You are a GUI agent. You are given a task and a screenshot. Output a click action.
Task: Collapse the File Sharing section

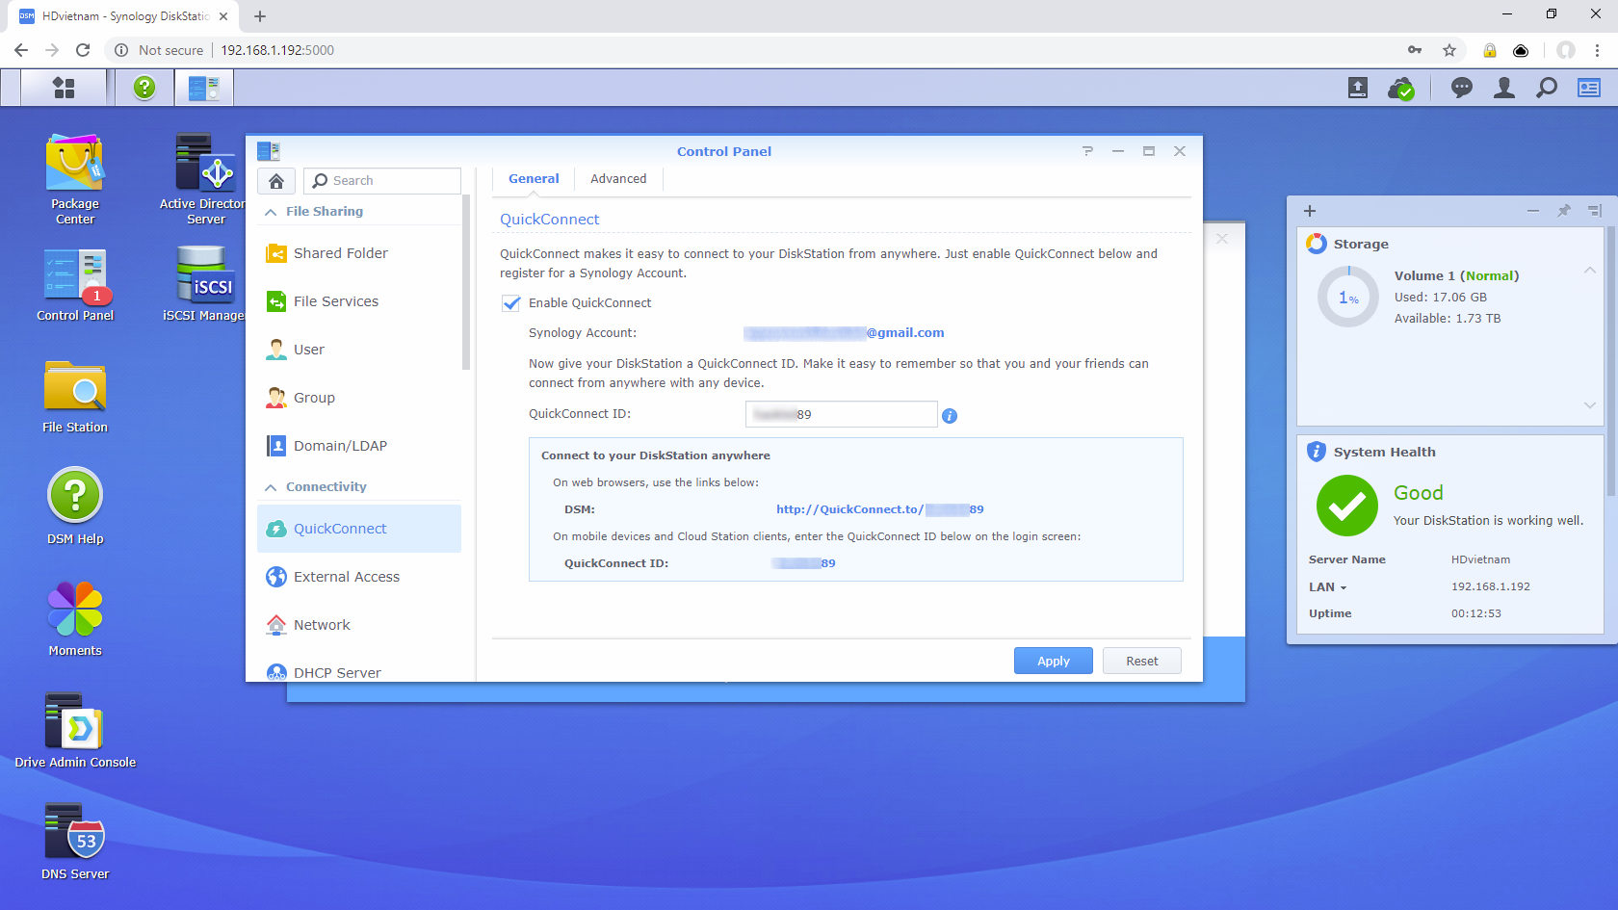point(271,212)
